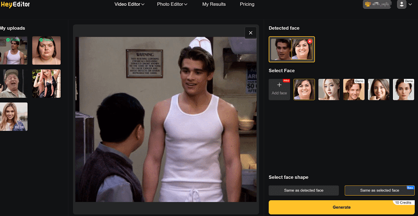Click the My uploads heading
418x216 pixels.
(x=12, y=28)
